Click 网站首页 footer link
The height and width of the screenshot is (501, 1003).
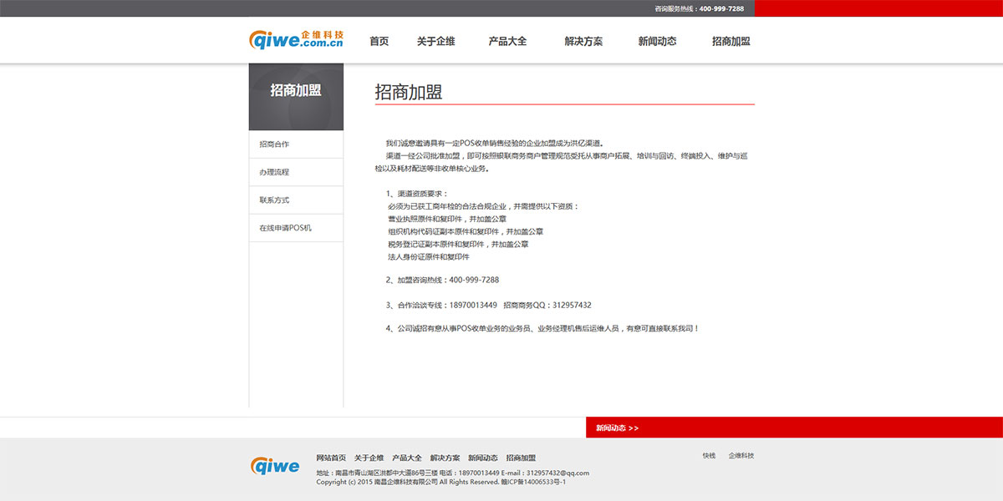pos(331,458)
